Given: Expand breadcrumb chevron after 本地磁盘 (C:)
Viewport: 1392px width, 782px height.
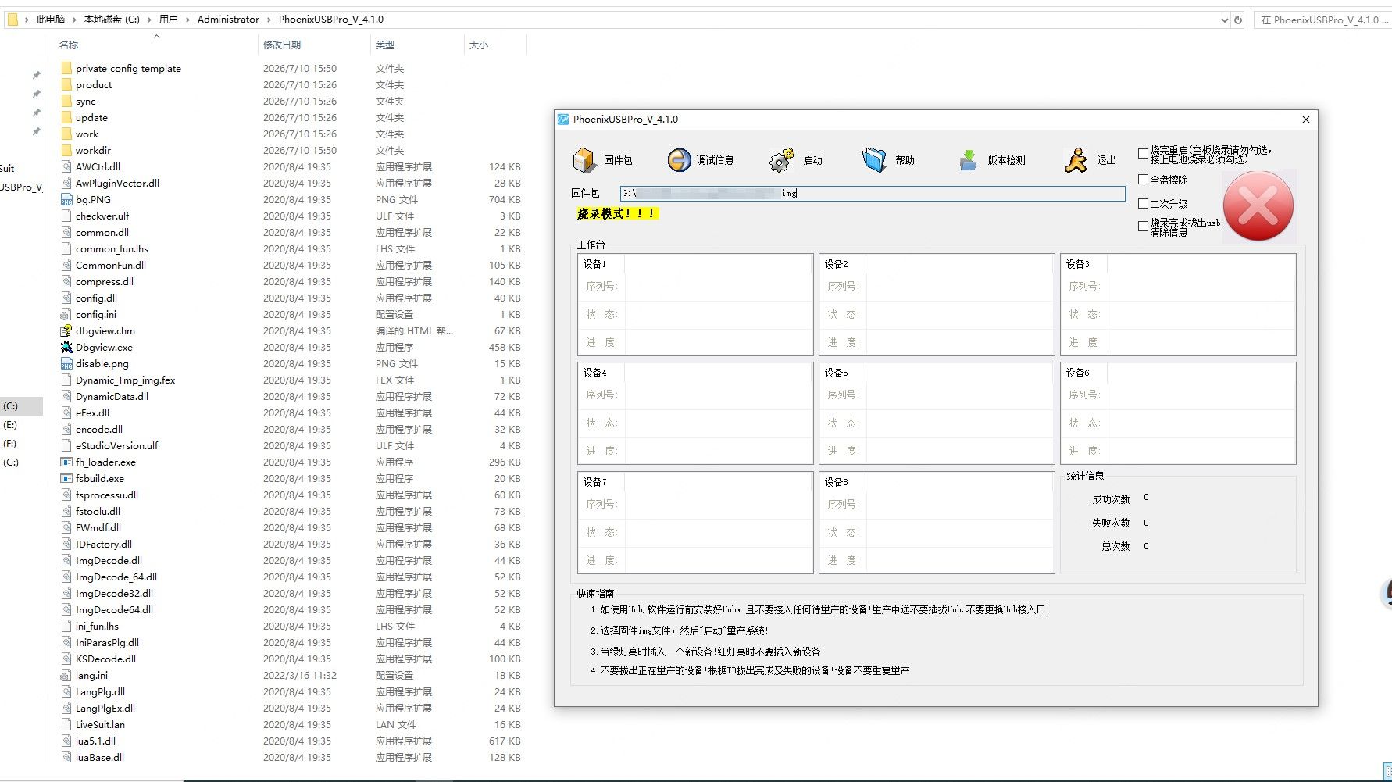Looking at the screenshot, I should click(x=149, y=20).
